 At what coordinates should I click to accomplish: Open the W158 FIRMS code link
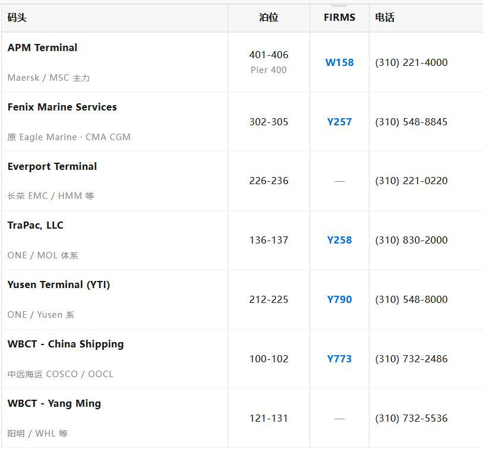339,62
